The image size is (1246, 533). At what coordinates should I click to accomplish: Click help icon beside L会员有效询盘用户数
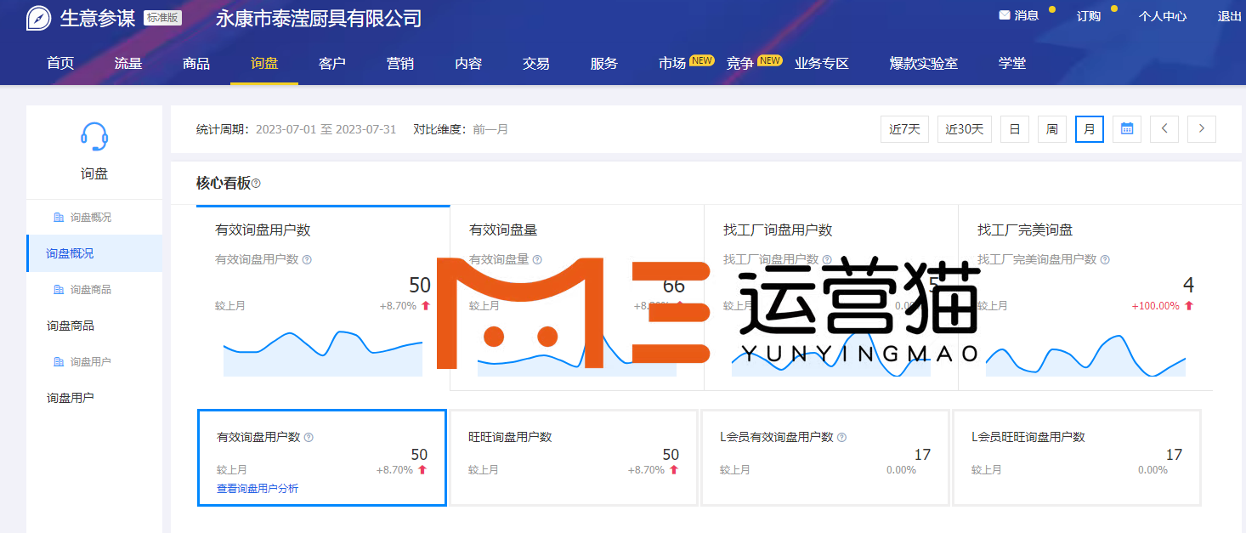[841, 438]
